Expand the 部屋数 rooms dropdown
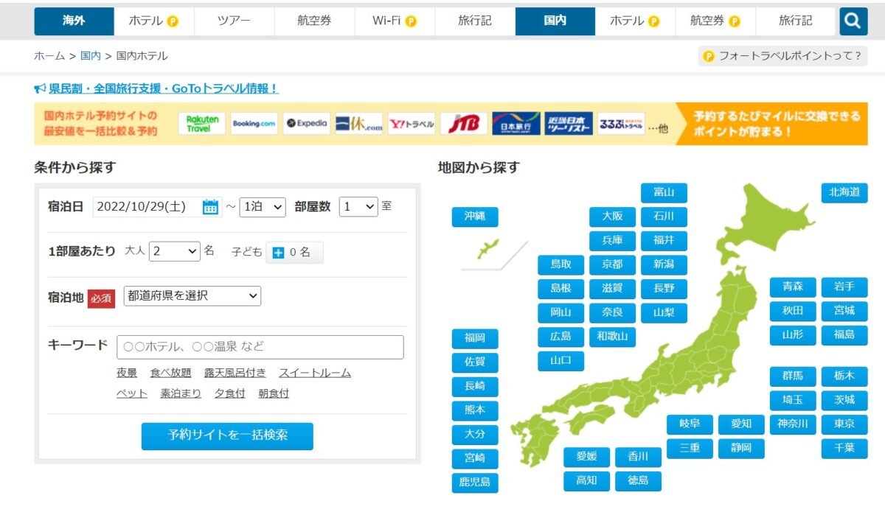 point(358,207)
